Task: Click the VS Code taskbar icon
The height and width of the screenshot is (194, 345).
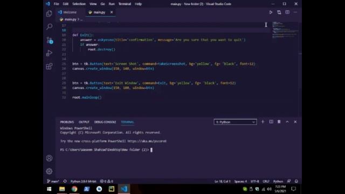Action: (x=124, y=189)
